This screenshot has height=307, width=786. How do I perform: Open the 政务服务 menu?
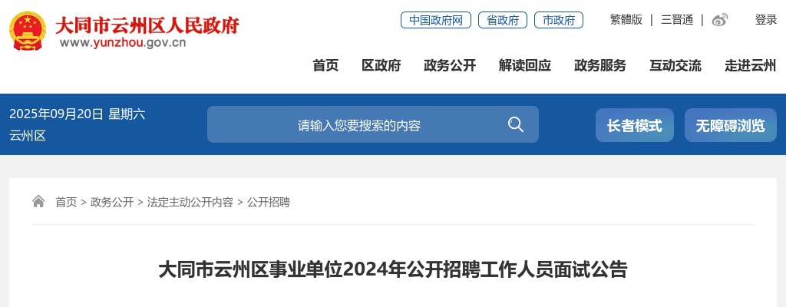(x=600, y=65)
